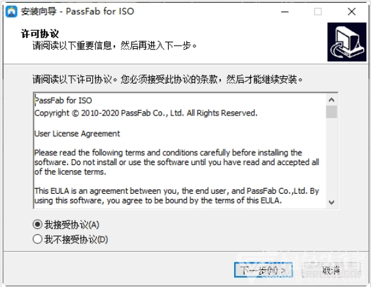Minimize the setup wizard window

point(284,11)
